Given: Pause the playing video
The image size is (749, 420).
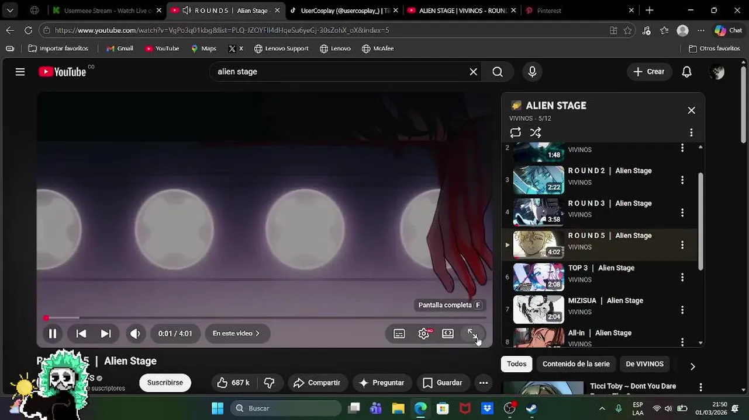Looking at the screenshot, I should [52, 334].
